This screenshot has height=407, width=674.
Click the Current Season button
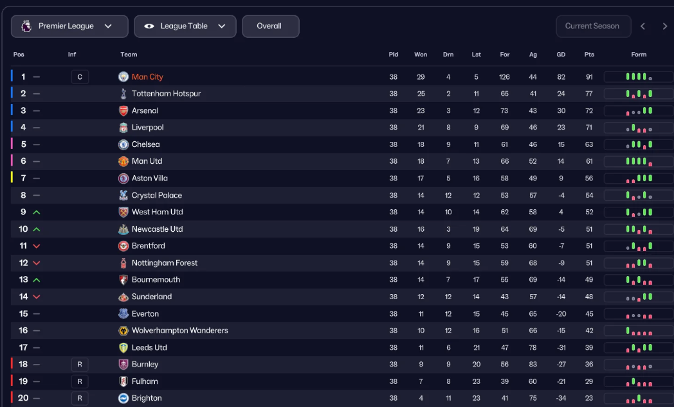click(x=592, y=26)
